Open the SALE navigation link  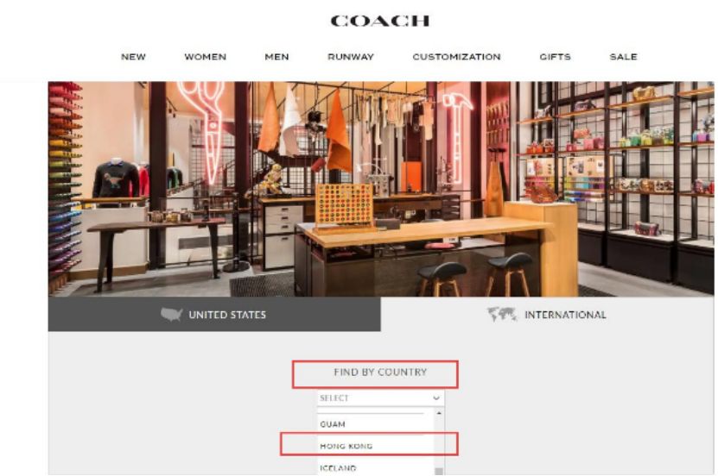click(623, 57)
